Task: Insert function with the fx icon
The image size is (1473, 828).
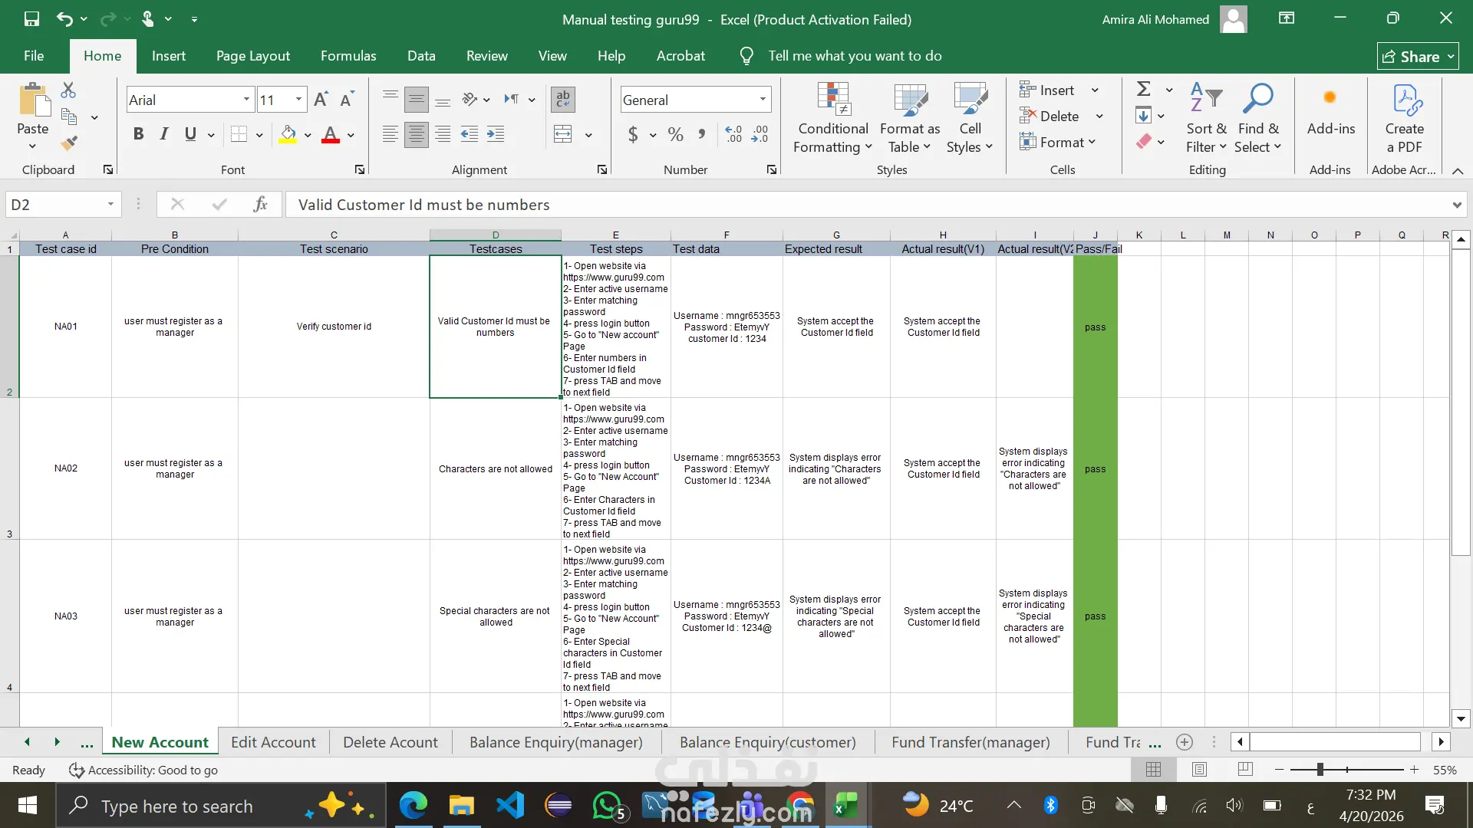Action: (x=261, y=205)
